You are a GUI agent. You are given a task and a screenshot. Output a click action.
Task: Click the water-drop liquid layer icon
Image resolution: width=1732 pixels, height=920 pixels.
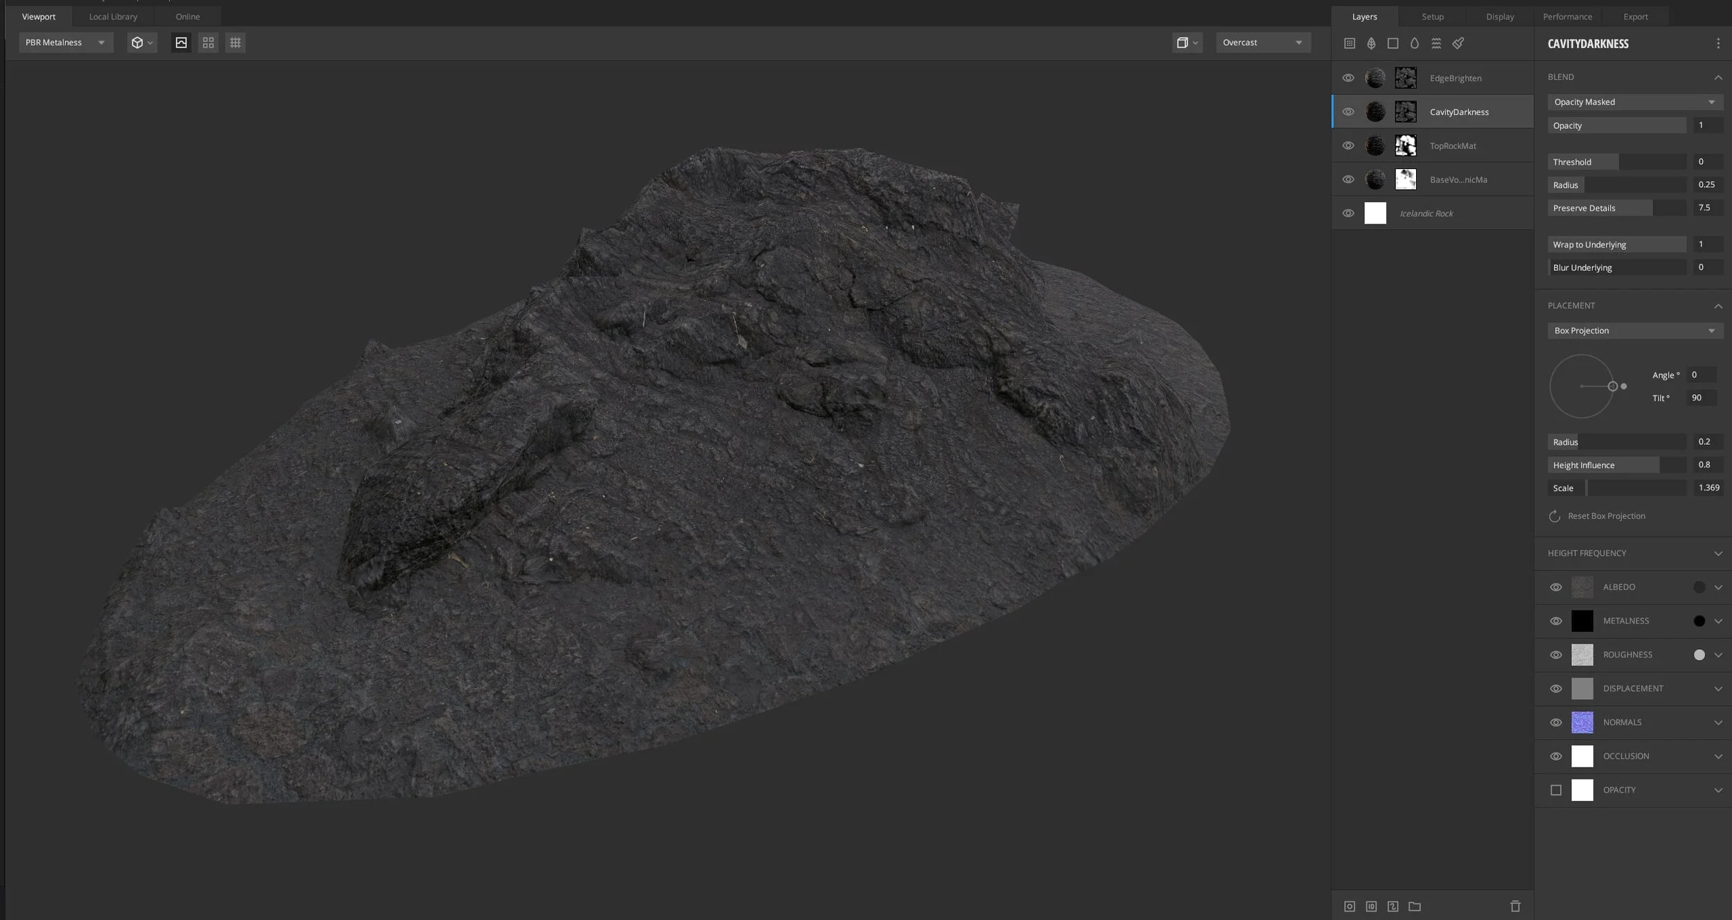1415,43
